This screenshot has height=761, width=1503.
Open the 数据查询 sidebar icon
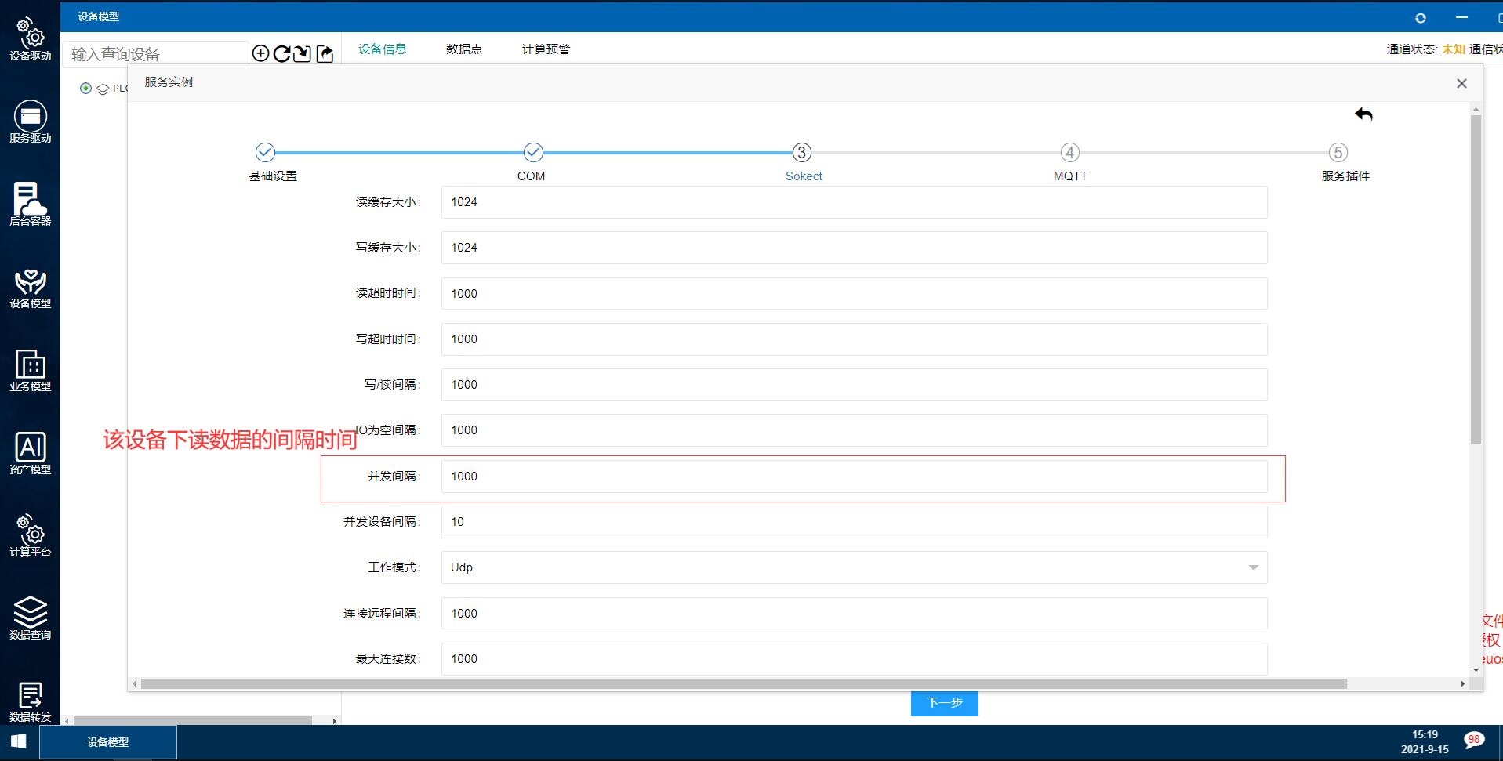coord(30,618)
